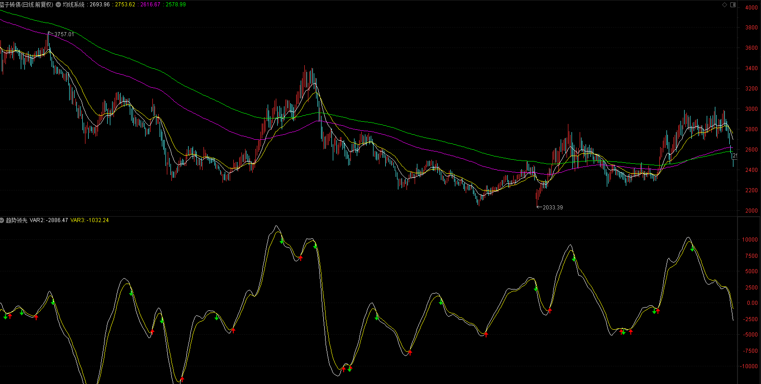Click the 10000 indicator axis label
The height and width of the screenshot is (384, 761).
point(750,240)
